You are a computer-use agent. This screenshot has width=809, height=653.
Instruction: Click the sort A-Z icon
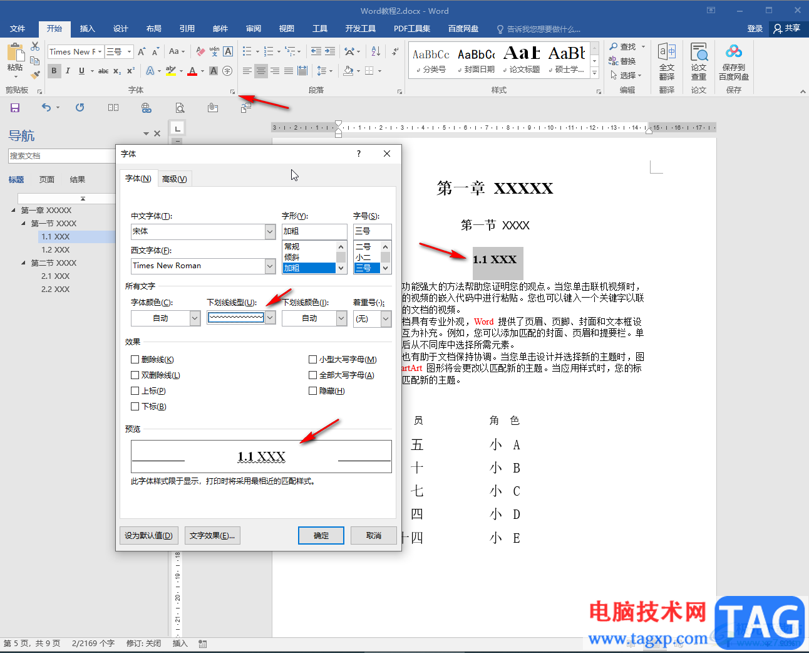tap(376, 51)
